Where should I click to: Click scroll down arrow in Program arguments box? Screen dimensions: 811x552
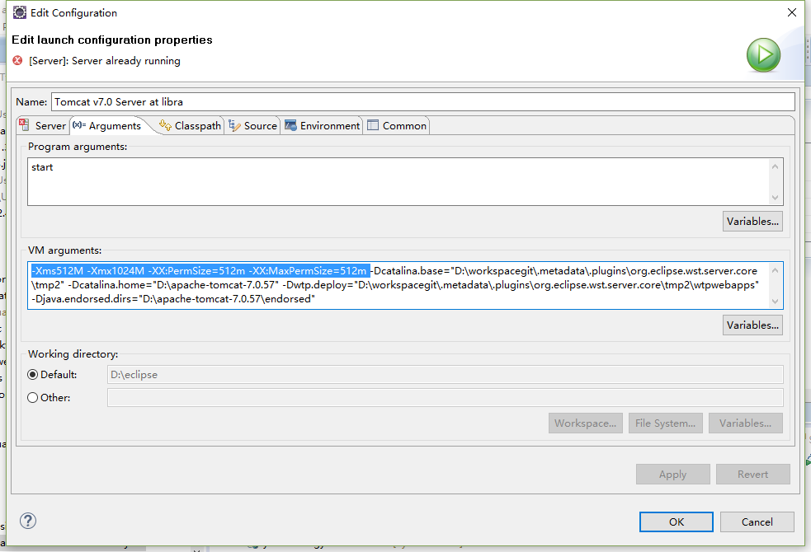point(775,197)
